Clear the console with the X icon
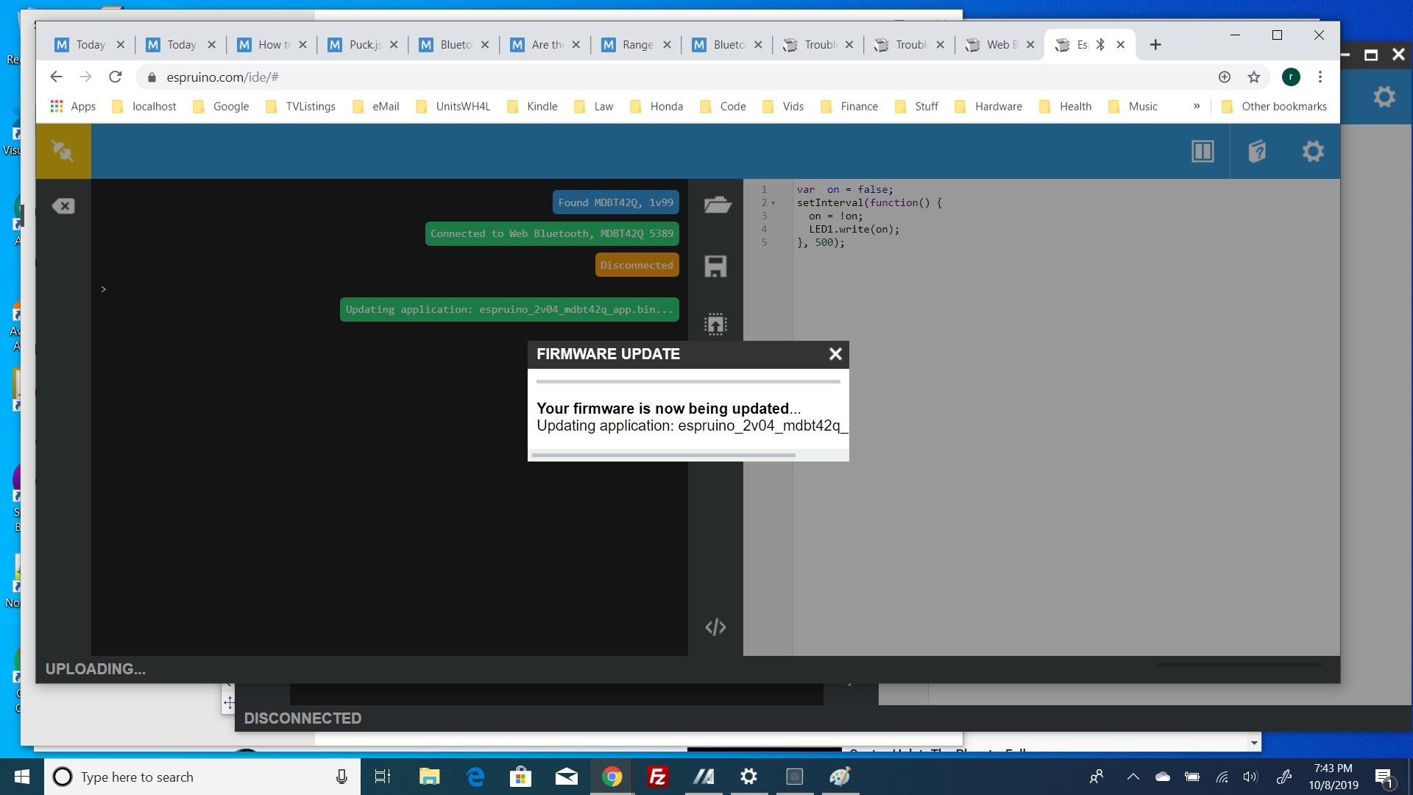Viewport: 1413px width, 795px height. point(63,206)
